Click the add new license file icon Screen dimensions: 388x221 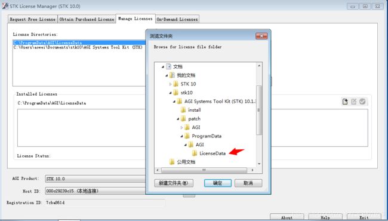[x=345, y=102]
